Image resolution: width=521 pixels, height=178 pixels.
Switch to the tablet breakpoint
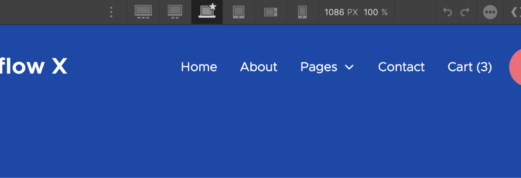[239, 12]
